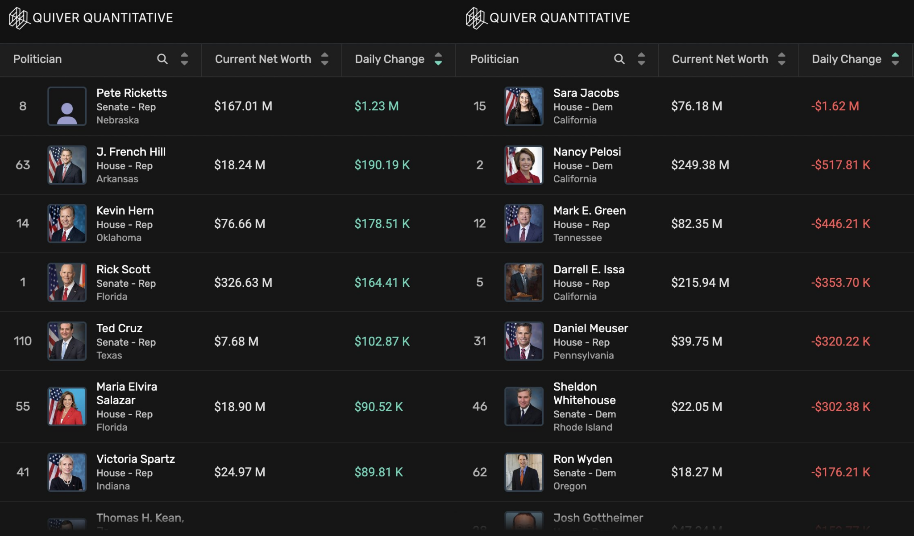Click Ted Cruz's portrait thumbnail

pyautogui.click(x=67, y=341)
